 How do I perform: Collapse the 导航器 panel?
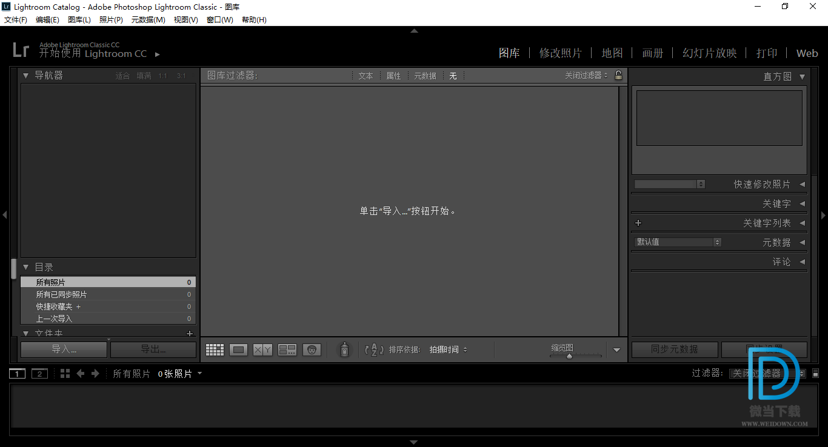point(25,76)
